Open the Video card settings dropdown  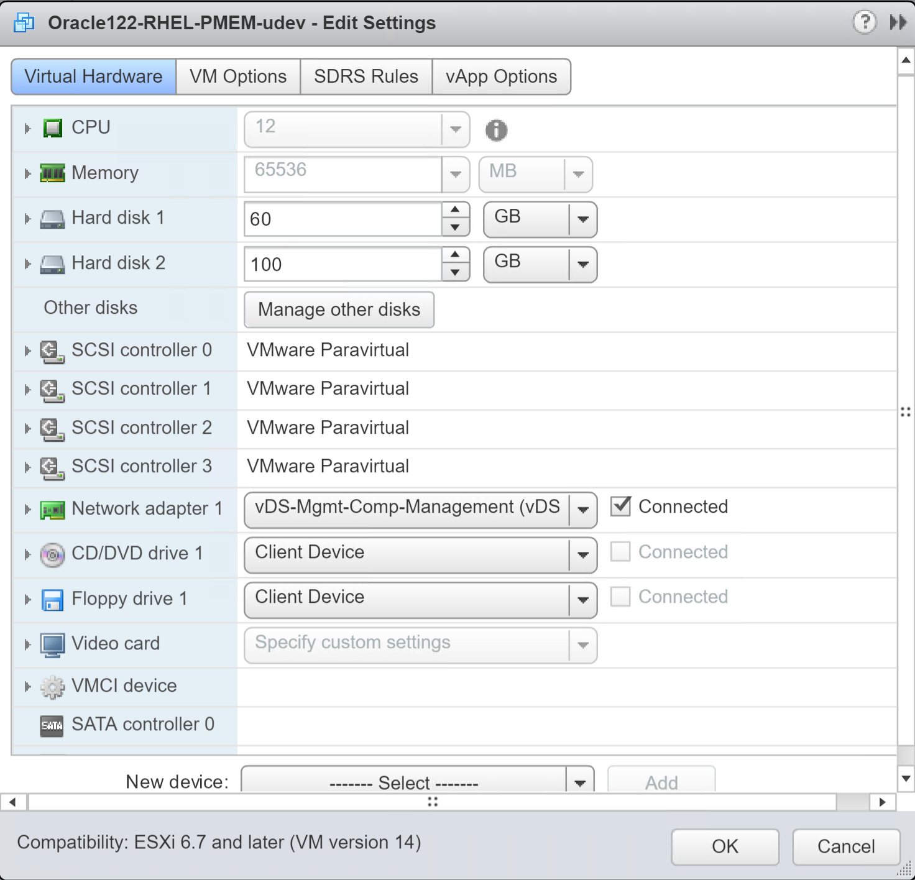pyautogui.click(x=421, y=645)
